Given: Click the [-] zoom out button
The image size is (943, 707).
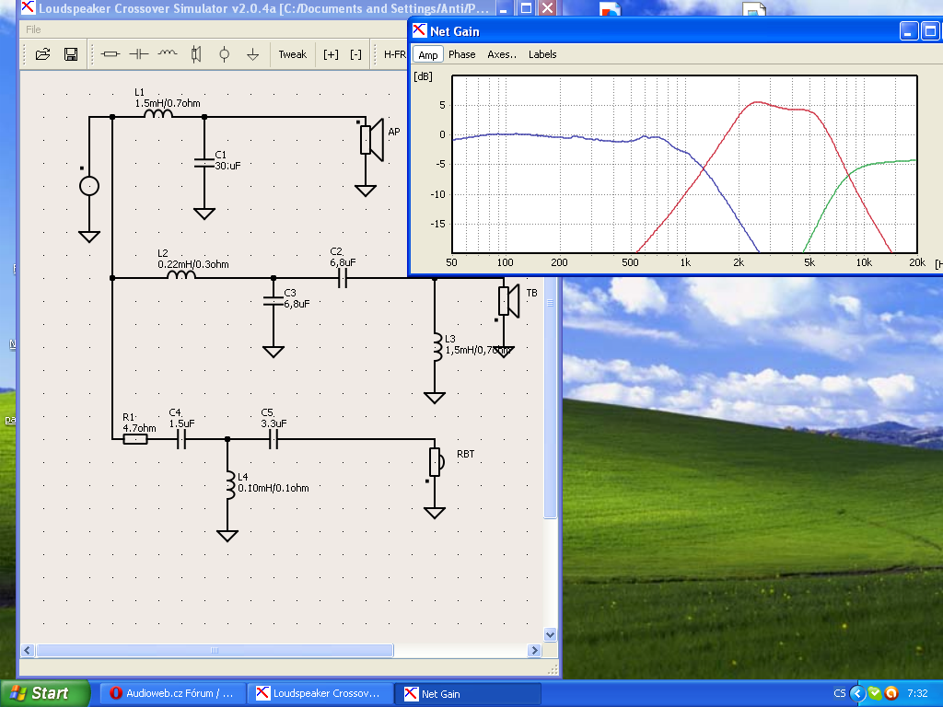Looking at the screenshot, I should tap(356, 54).
